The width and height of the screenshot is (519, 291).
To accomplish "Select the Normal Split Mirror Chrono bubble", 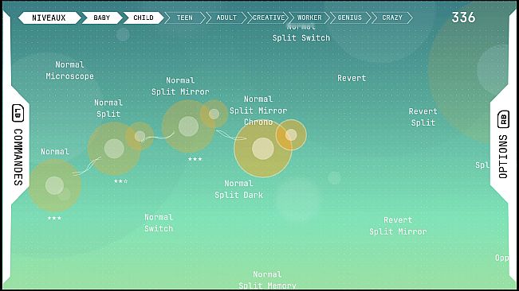I will (263, 149).
